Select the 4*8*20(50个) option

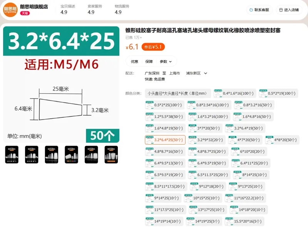tap(282, 140)
